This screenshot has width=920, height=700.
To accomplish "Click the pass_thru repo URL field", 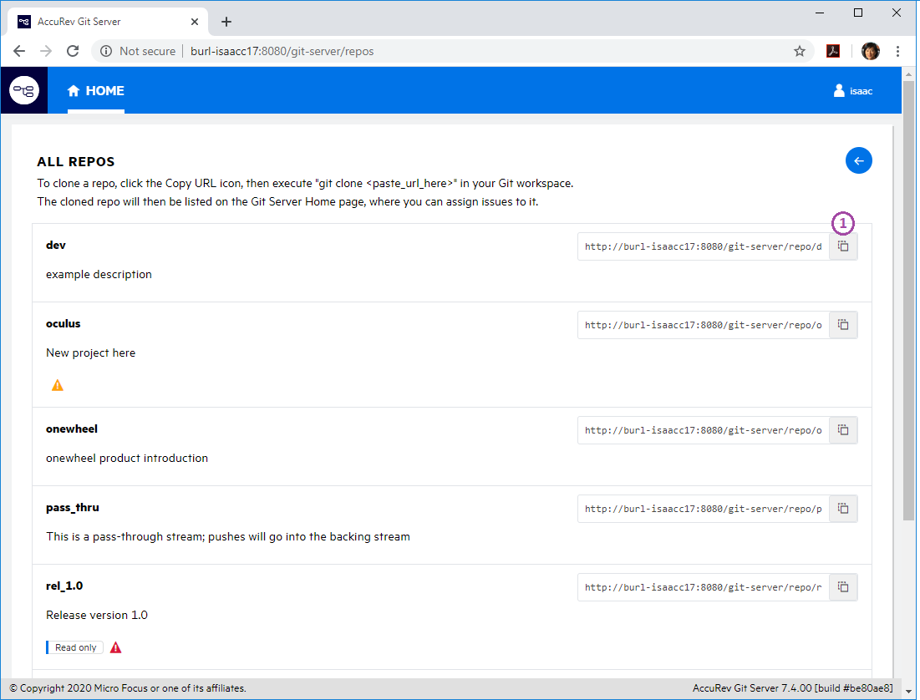I will (x=703, y=509).
